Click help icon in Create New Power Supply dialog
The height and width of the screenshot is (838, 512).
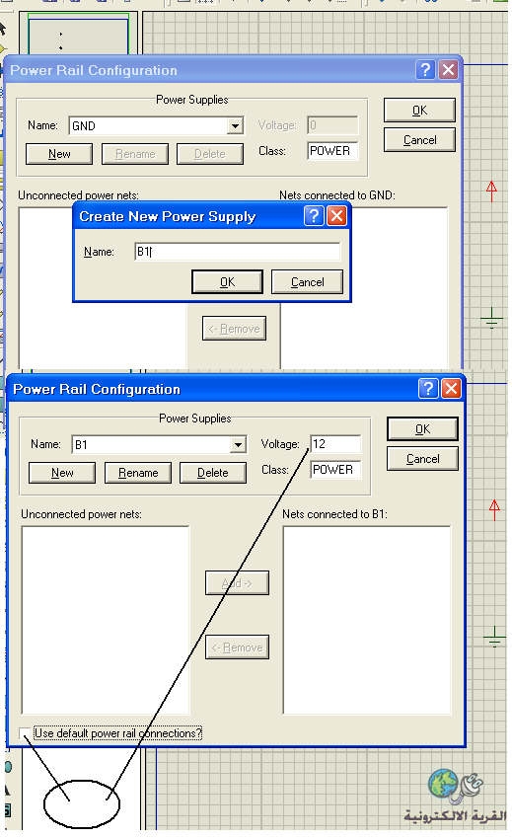[x=314, y=216]
